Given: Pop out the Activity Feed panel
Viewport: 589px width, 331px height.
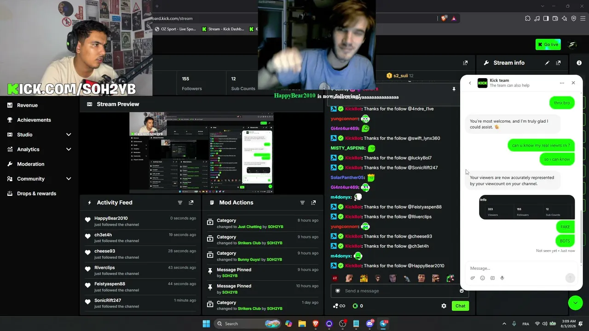Looking at the screenshot, I should 191,203.
